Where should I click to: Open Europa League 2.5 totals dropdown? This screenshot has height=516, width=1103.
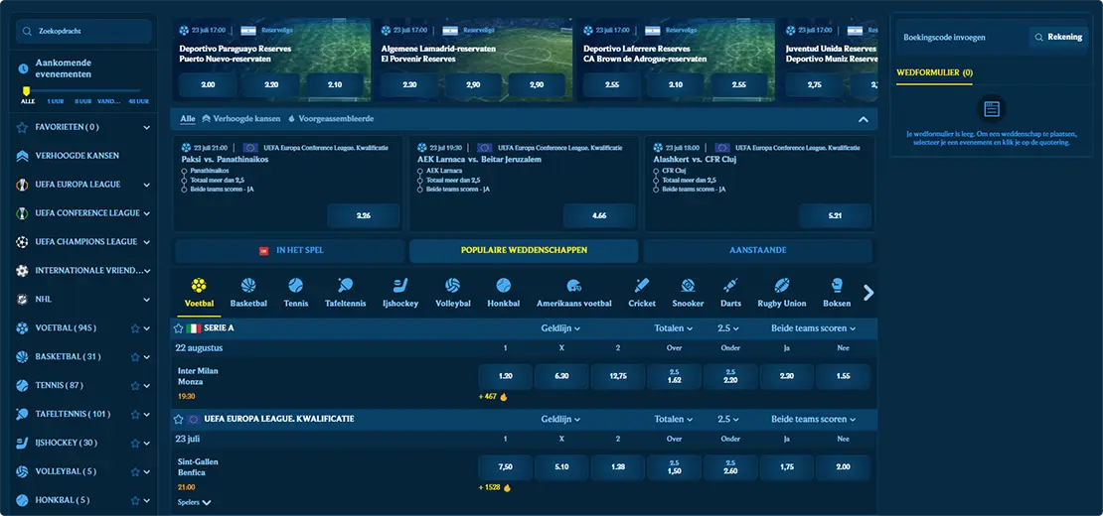click(x=728, y=419)
